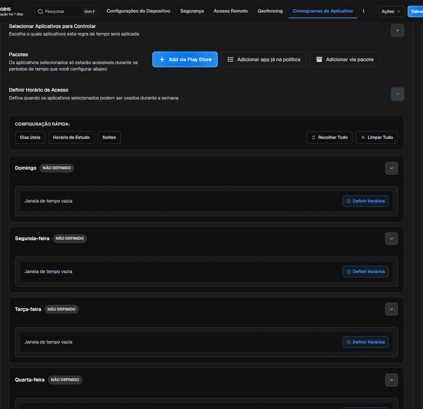This screenshot has width=423, height=409.
Task: Switch to Configurações do Dispositivo tab
Action: point(138,11)
